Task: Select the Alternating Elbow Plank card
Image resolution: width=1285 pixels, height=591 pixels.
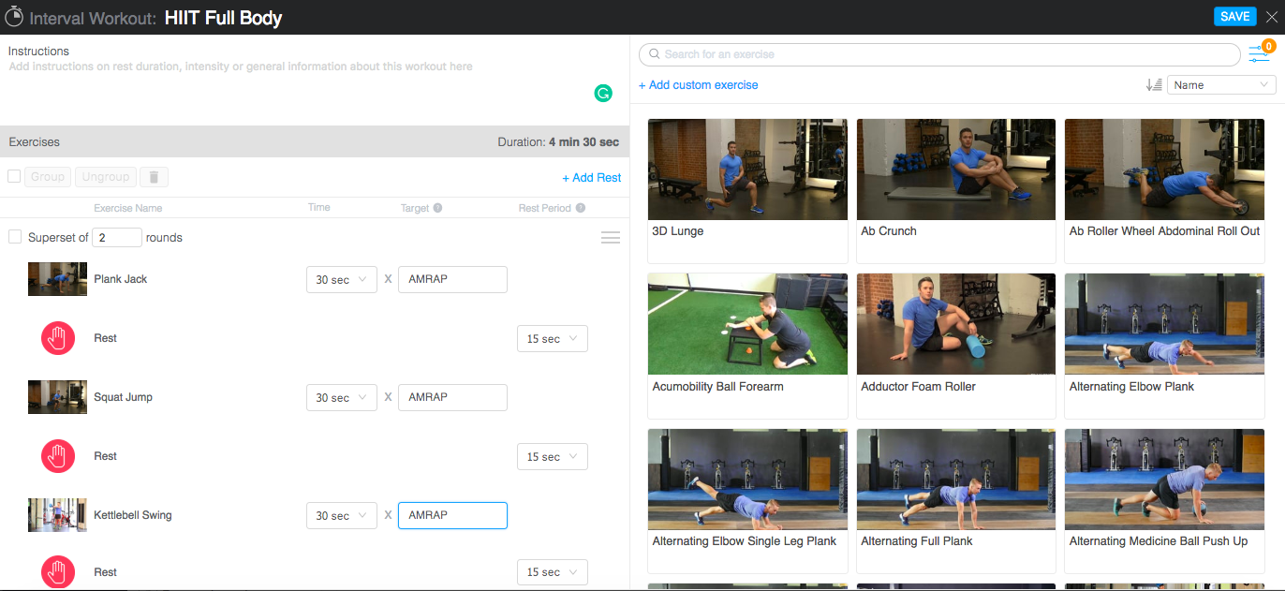Action: 1164,347
